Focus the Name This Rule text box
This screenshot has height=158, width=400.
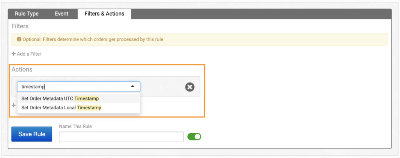coord(121,137)
